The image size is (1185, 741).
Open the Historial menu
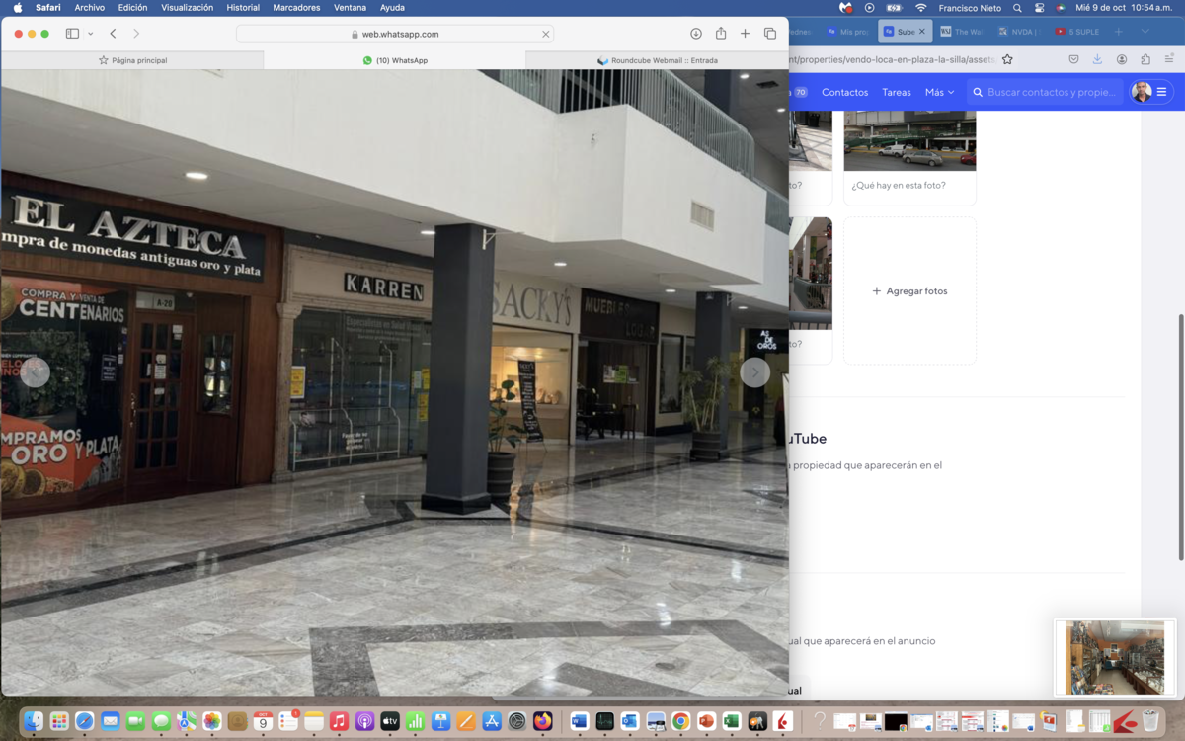[x=243, y=7]
